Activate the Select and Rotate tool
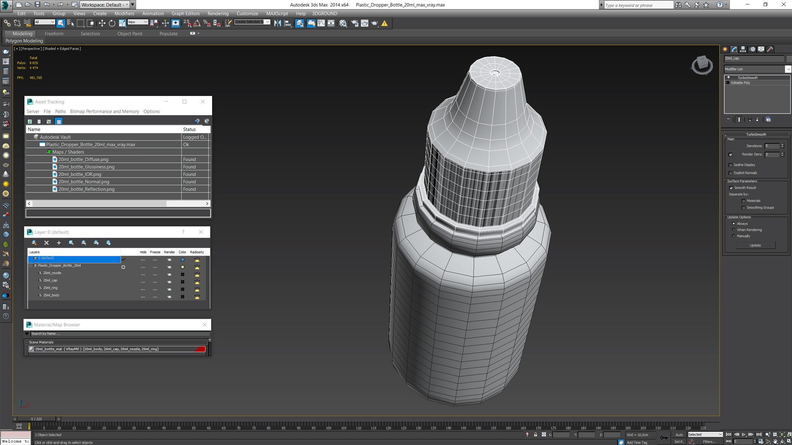792x445 pixels. pyautogui.click(x=112, y=23)
